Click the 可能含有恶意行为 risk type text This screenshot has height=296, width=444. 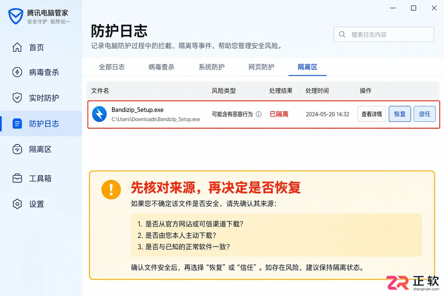click(x=232, y=114)
